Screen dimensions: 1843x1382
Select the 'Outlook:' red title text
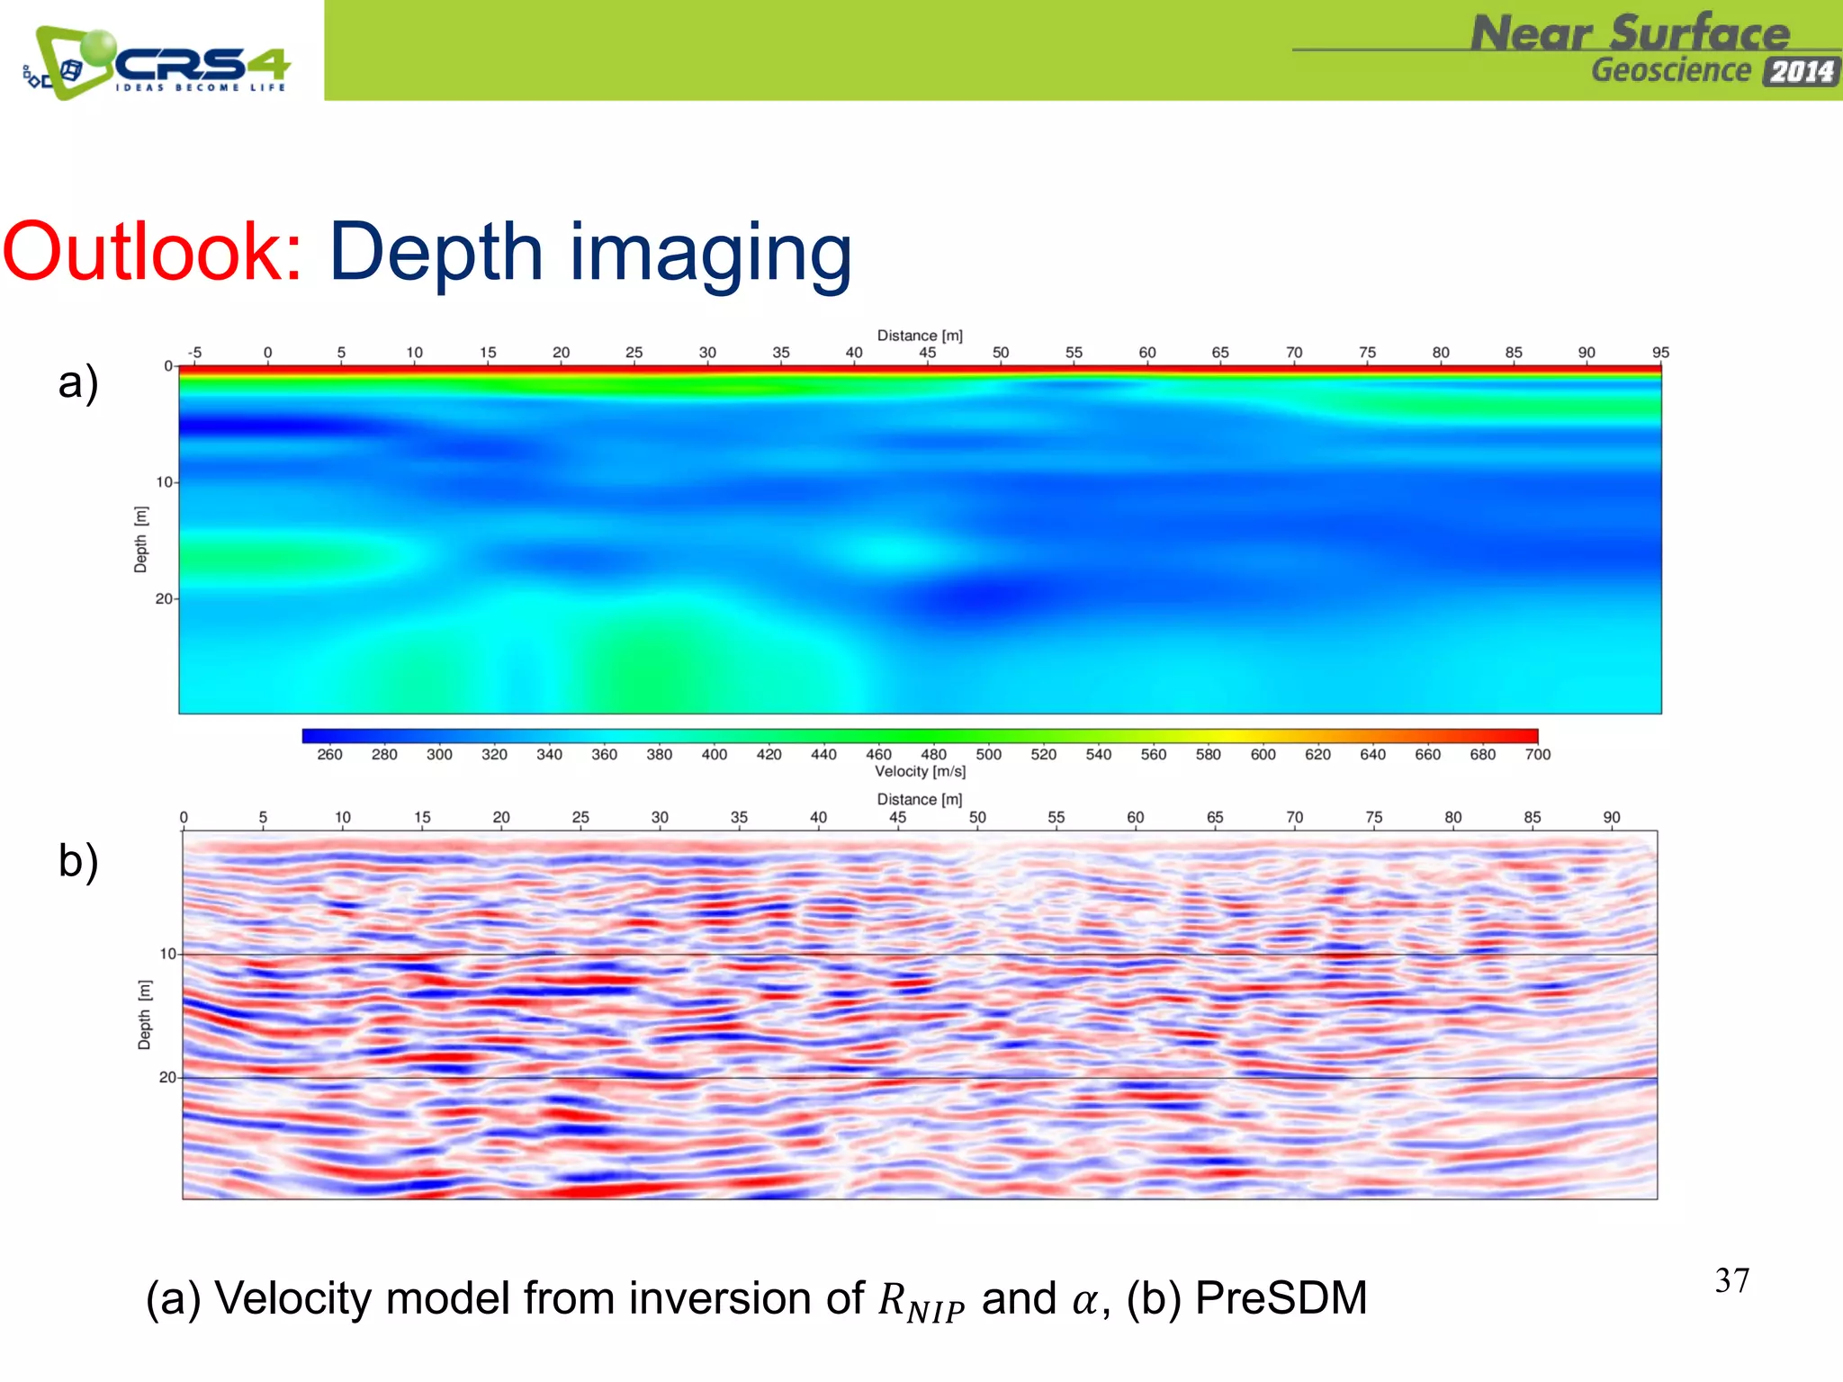[152, 253]
